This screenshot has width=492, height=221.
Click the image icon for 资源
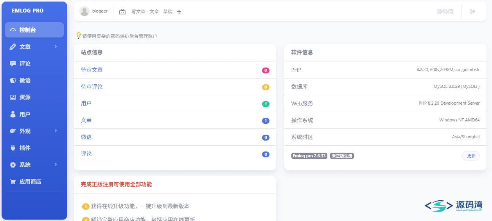pos(13,97)
